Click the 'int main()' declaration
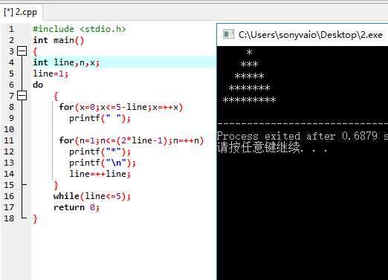The height and width of the screenshot is (280, 388). pos(59,40)
